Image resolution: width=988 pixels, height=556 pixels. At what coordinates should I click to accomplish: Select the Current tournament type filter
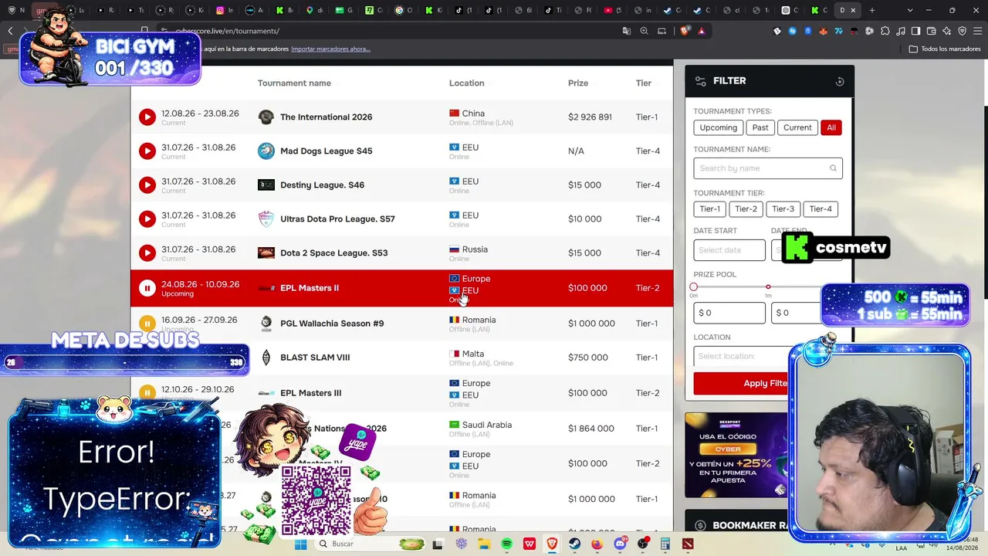pos(797,127)
